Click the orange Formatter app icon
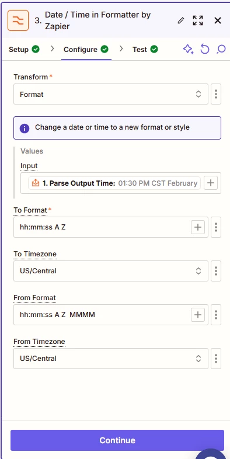 coord(18,20)
